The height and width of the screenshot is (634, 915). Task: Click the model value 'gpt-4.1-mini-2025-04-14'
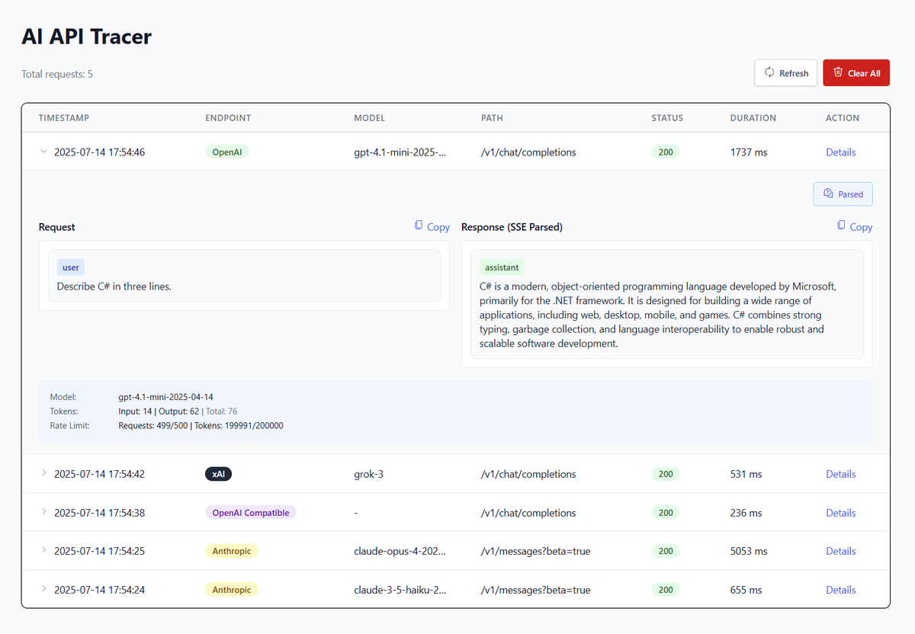[x=166, y=397]
